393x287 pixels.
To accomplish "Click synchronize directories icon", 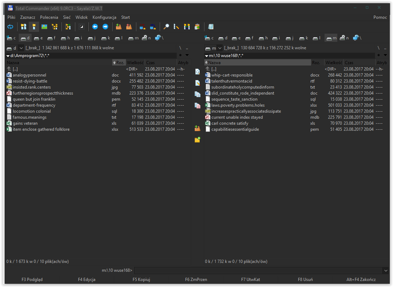I will [x=187, y=27].
